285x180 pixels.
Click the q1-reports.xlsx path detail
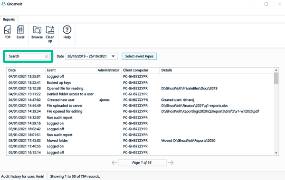(194, 106)
